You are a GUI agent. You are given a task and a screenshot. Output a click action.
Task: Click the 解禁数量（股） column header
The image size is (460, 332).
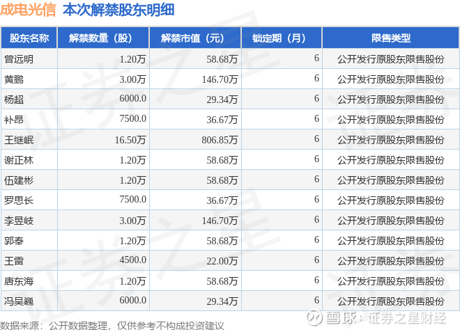tap(103, 38)
